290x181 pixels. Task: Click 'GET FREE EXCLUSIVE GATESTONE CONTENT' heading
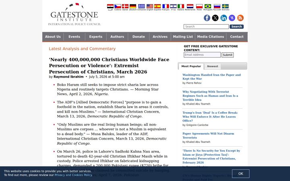[211, 48]
